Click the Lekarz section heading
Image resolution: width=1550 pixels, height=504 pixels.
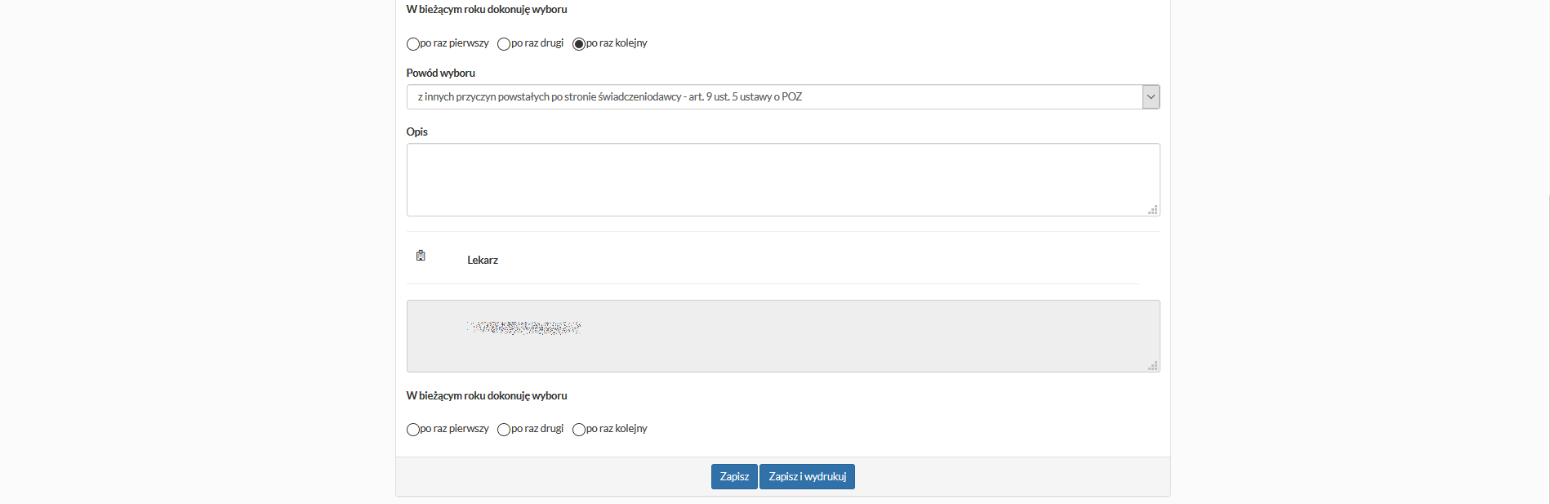click(x=483, y=261)
